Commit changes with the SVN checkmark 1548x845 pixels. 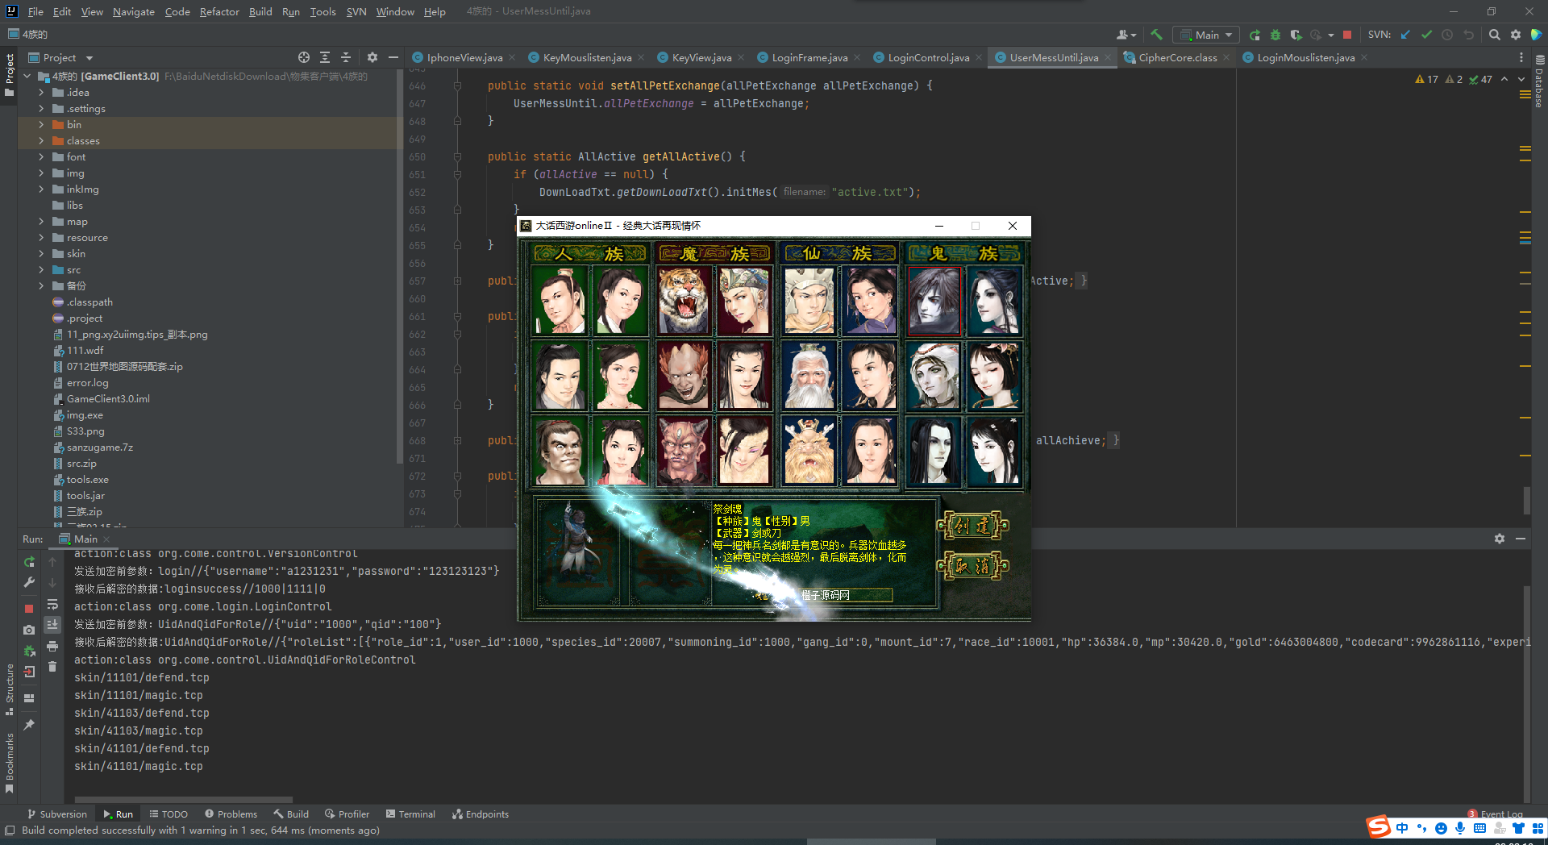1426,35
